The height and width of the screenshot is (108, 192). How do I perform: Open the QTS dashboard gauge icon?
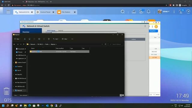[x=188, y=12]
